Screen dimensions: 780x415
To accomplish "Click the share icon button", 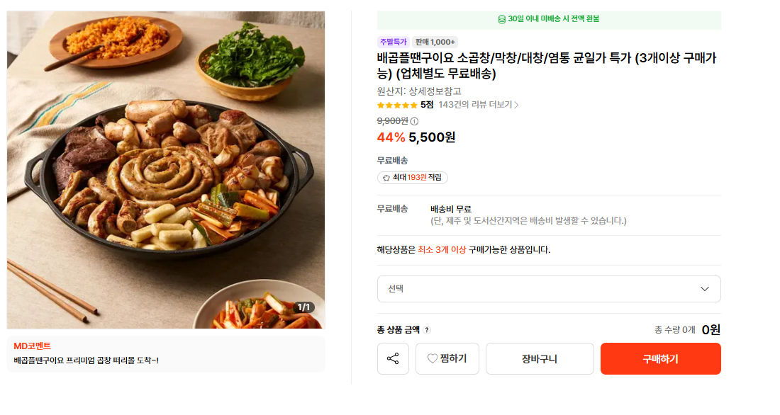I will (393, 358).
